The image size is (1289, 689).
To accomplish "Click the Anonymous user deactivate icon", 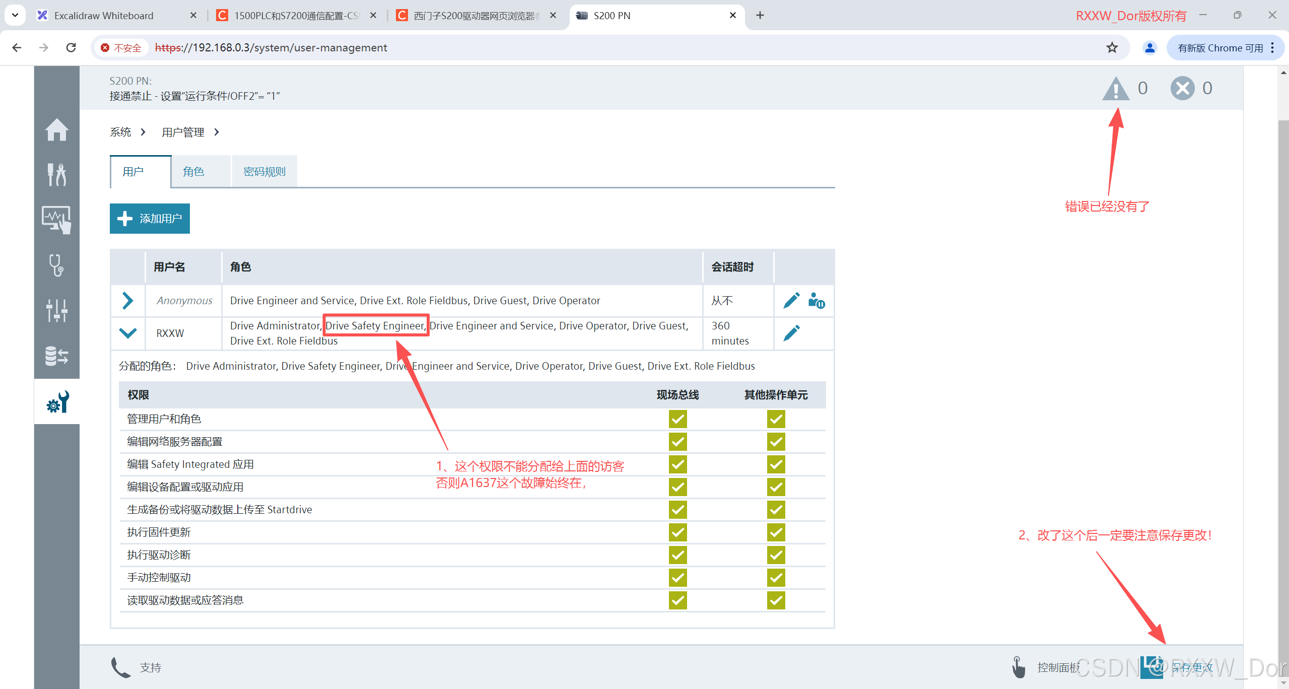I will tap(816, 301).
